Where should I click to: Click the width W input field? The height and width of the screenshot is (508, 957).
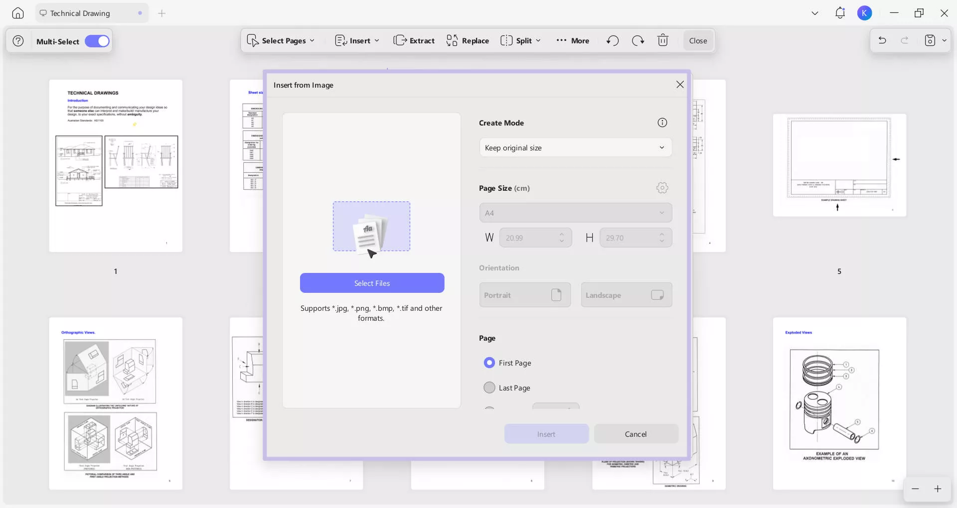coord(535,238)
